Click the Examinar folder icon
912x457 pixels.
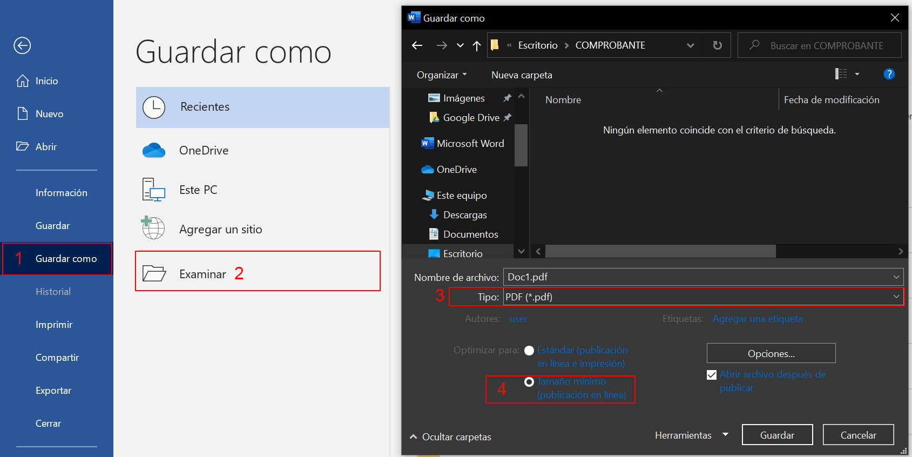(154, 274)
